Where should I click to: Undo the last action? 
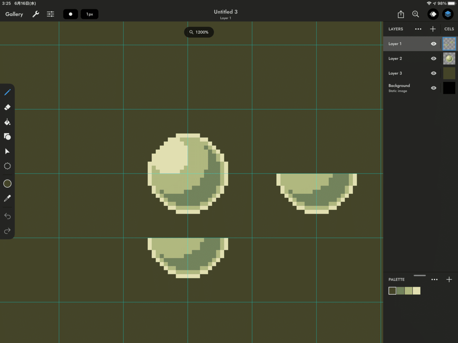point(7,216)
